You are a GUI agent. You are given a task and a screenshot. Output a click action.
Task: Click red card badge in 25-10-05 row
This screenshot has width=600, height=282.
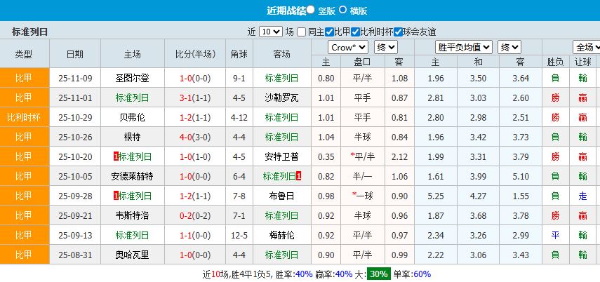coord(299,176)
